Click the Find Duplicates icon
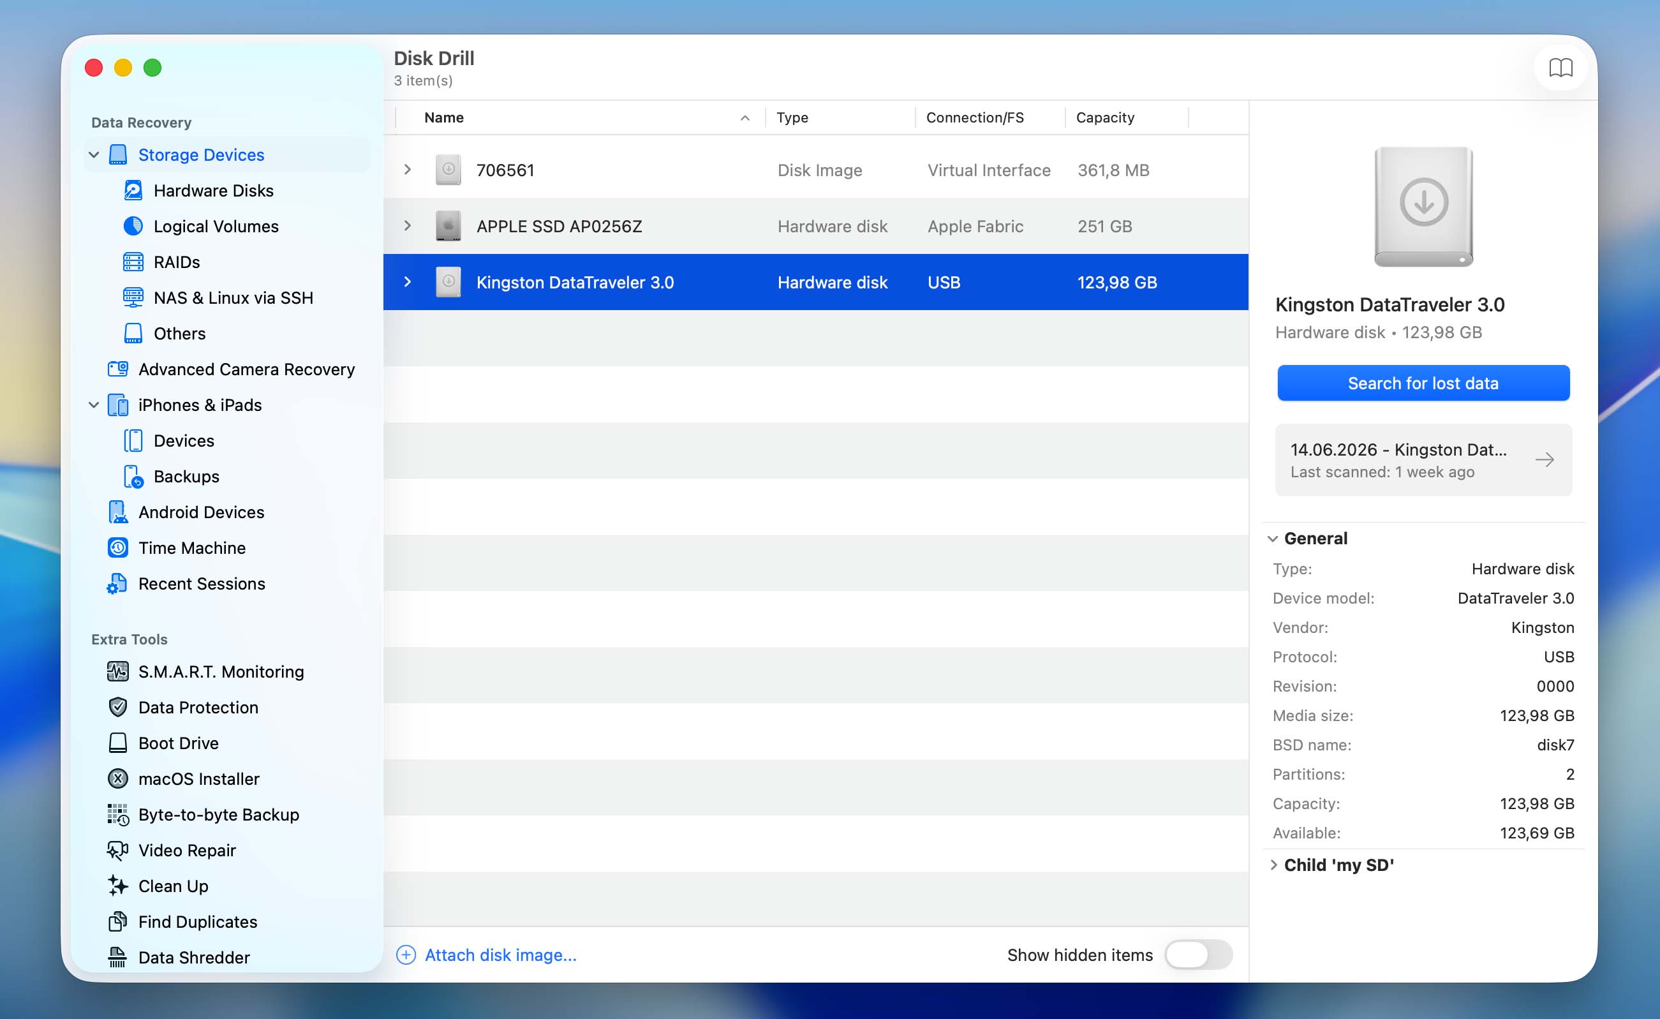 click(118, 922)
